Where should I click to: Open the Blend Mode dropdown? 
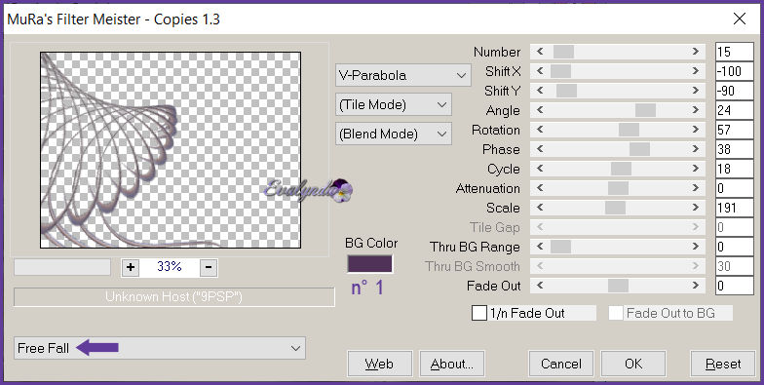[394, 135]
